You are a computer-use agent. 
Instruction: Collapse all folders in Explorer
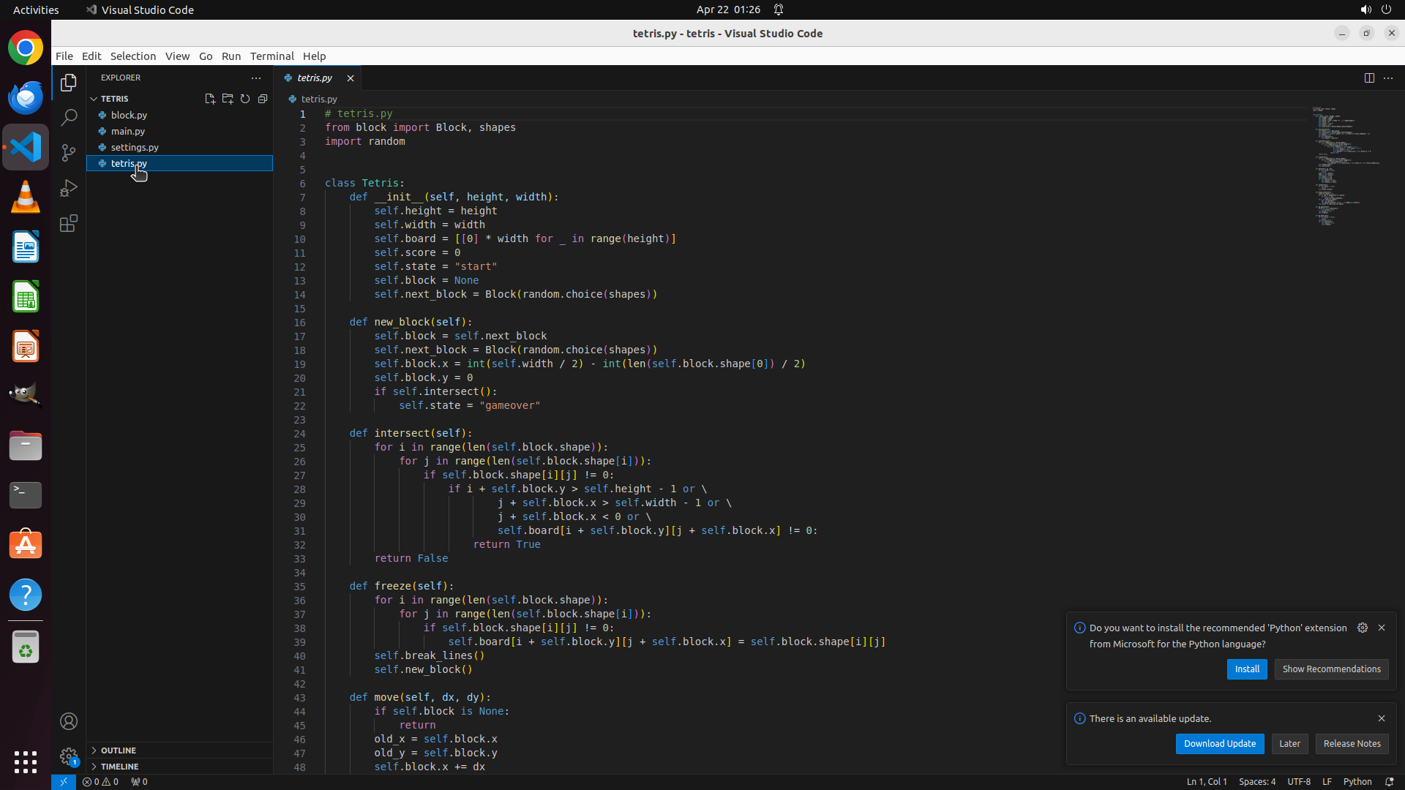(x=263, y=99)
